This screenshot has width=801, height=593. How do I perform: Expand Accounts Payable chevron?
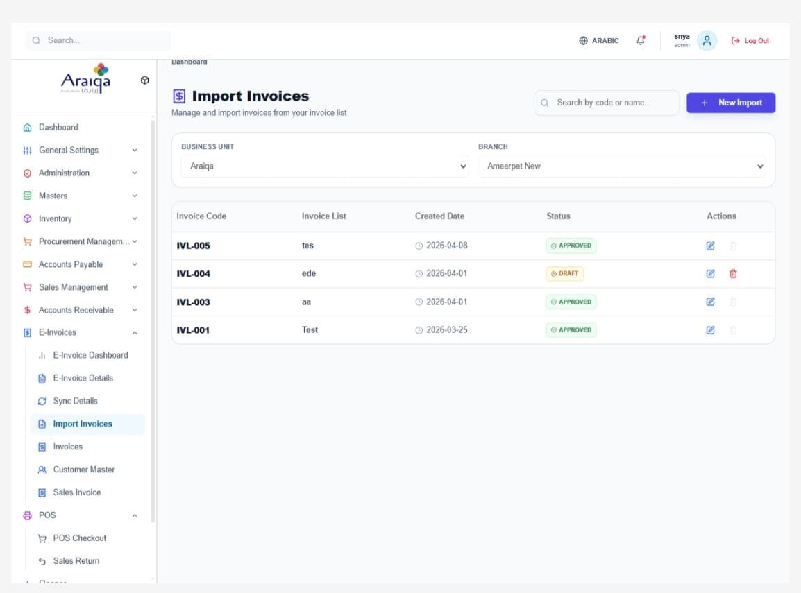(x=135, y=264)
